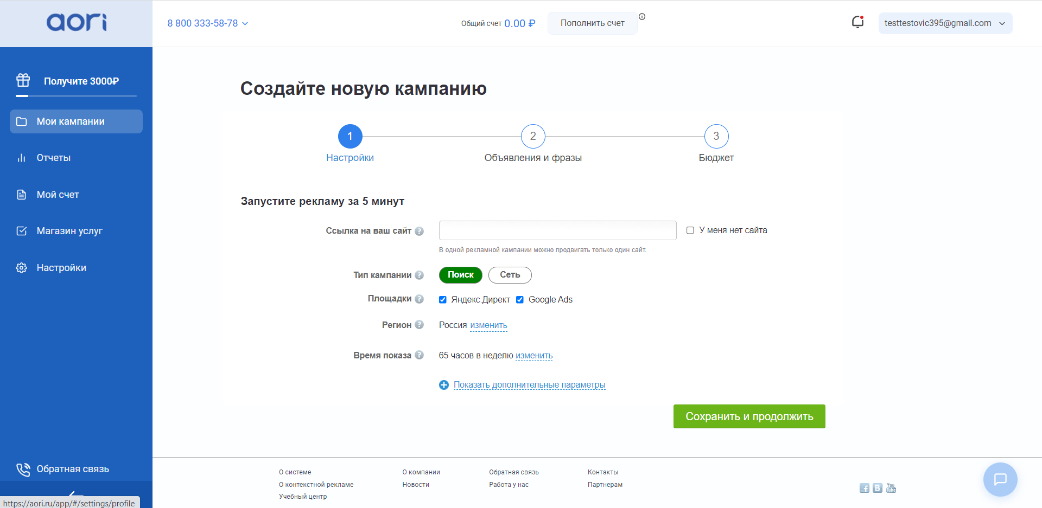The image size is (1042, 508).
Task: Click изменить link for 65 часов в неделю
Action: point(534,356)
